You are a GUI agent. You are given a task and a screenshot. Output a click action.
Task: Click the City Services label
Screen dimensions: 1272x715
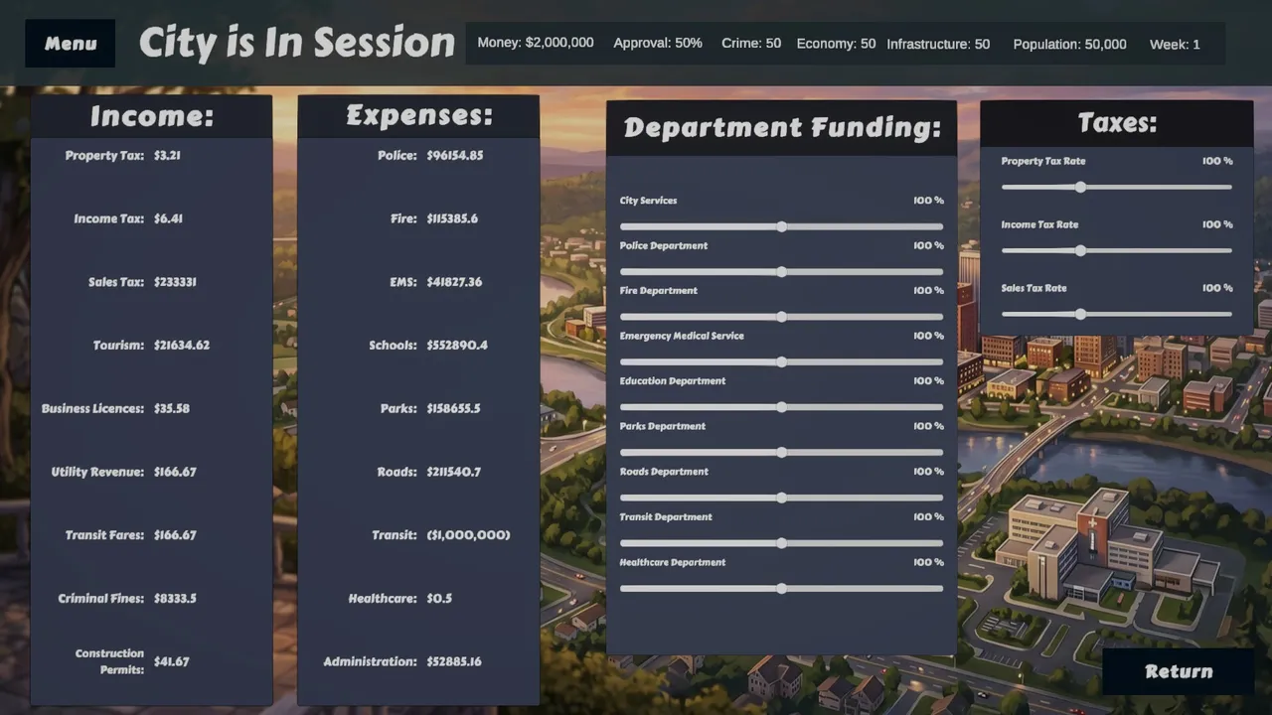coord(648,201)
